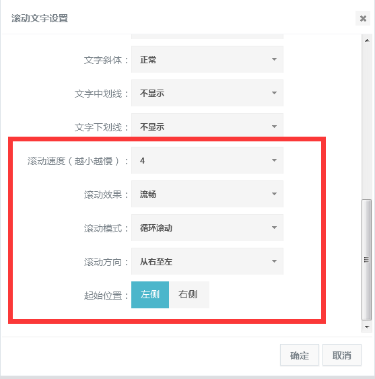Open the 文字中划线 dropdown showing 不显示

pyautogui.click(x=207, y=93)
